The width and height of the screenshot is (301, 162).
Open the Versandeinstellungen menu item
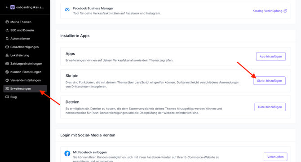[25, 80]
